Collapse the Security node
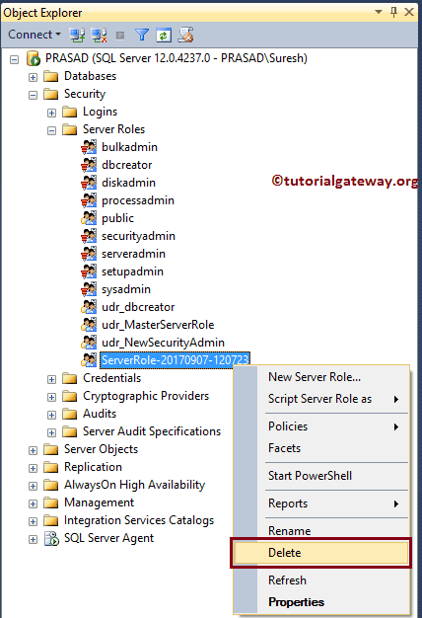The width and height of the screenshot is (422, 618). coord(34,96)
